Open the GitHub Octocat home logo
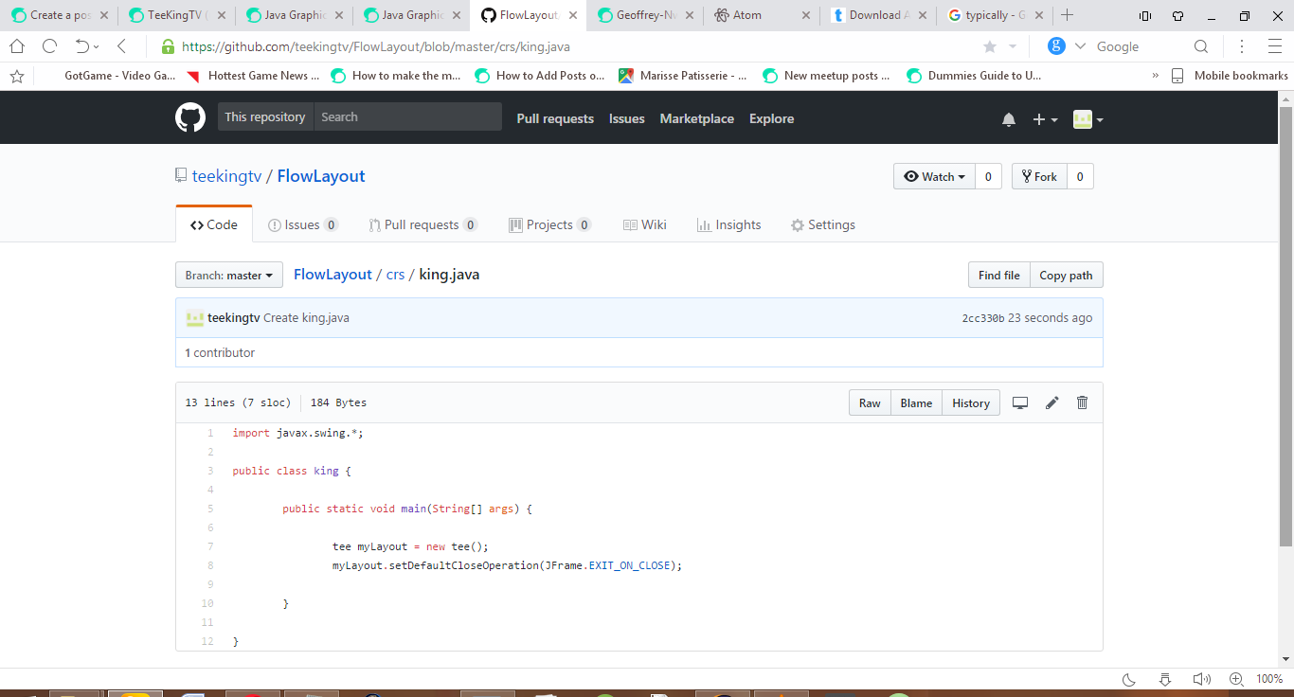The width and height of the screenshot is (1294, 697). pyautogui.click(x=190, y=117)
